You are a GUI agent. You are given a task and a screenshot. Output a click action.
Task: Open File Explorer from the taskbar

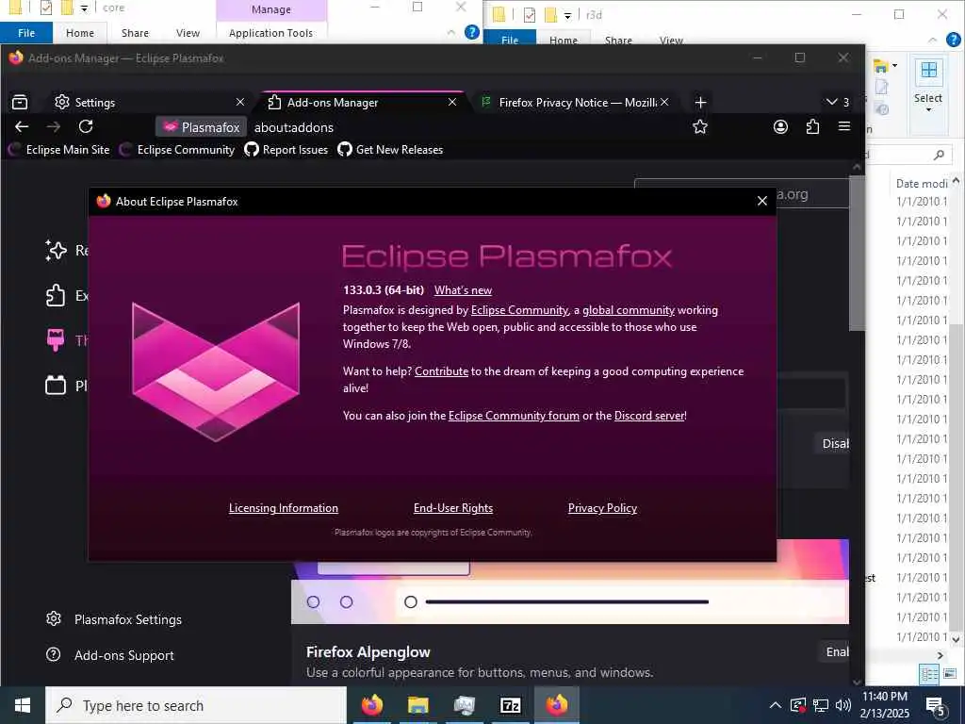tap(417, 705)
